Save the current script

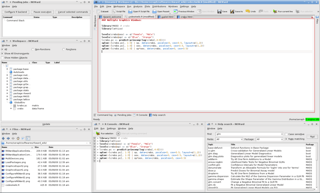point(222,12)
